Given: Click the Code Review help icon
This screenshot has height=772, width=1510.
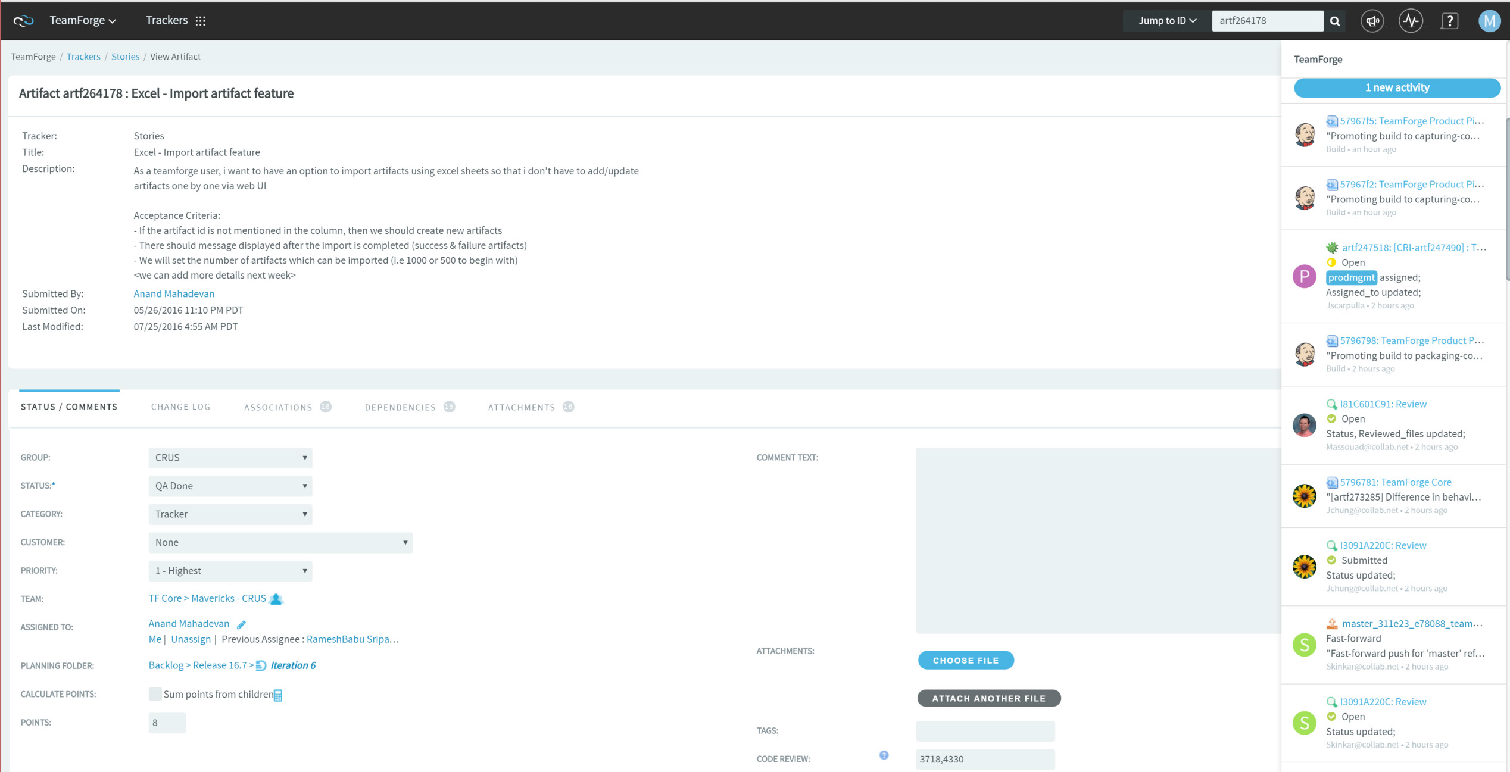Looking at the screenshot, I should [884, 755].
